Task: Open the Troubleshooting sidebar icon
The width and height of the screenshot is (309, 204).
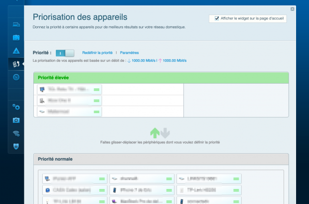Action: point(16,120)
